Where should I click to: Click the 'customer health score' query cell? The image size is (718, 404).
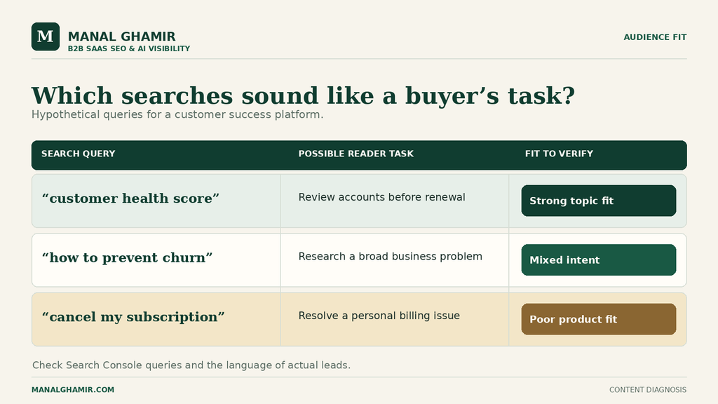156,201
